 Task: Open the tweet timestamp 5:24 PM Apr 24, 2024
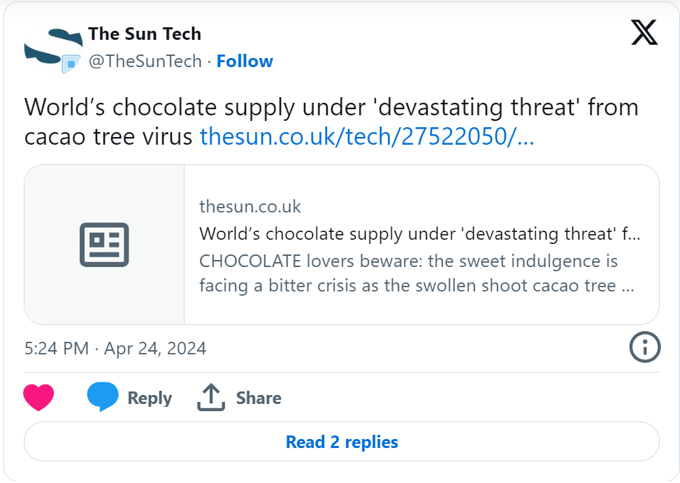tap(115, 349)
